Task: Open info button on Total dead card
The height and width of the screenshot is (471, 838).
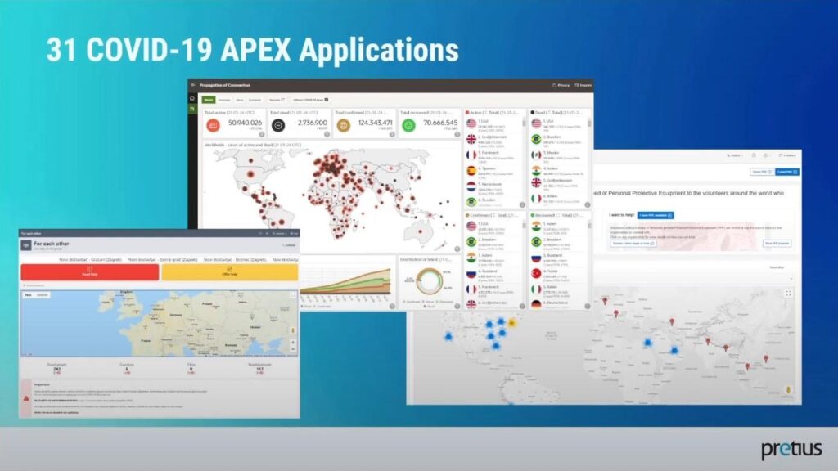Action: [327, 135]
